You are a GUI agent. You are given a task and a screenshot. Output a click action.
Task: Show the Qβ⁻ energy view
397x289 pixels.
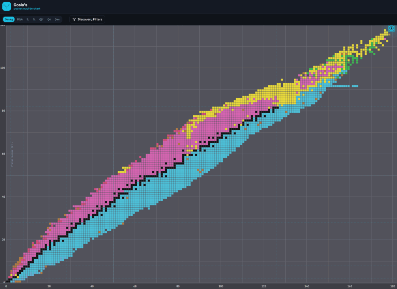point(41,19)
